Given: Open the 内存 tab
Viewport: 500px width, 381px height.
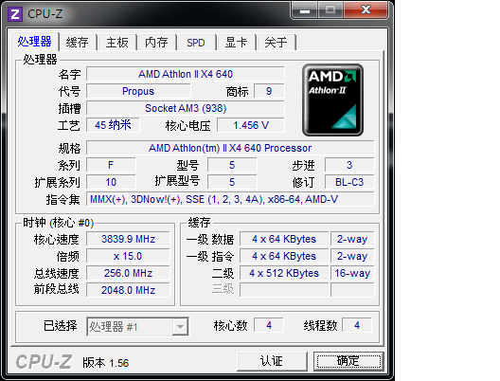Looking at the screenshot, I should (156, 42).
